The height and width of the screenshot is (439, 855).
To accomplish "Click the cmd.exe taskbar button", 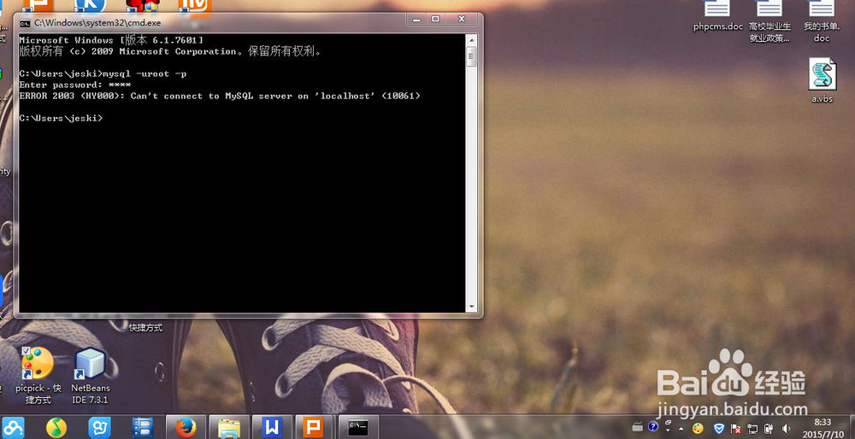I will tap(357, 428).
